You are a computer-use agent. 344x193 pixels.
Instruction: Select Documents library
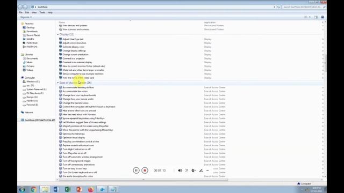(32, 58)
